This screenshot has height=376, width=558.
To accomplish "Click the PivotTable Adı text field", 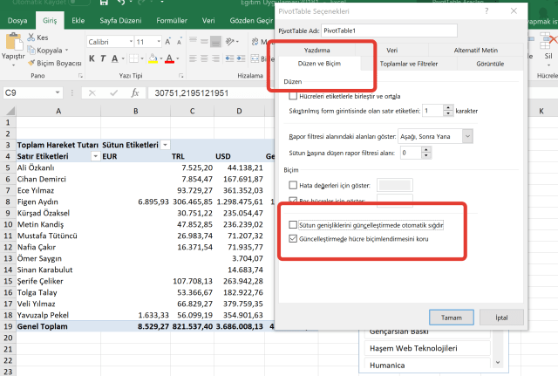I will pos(388,31).
